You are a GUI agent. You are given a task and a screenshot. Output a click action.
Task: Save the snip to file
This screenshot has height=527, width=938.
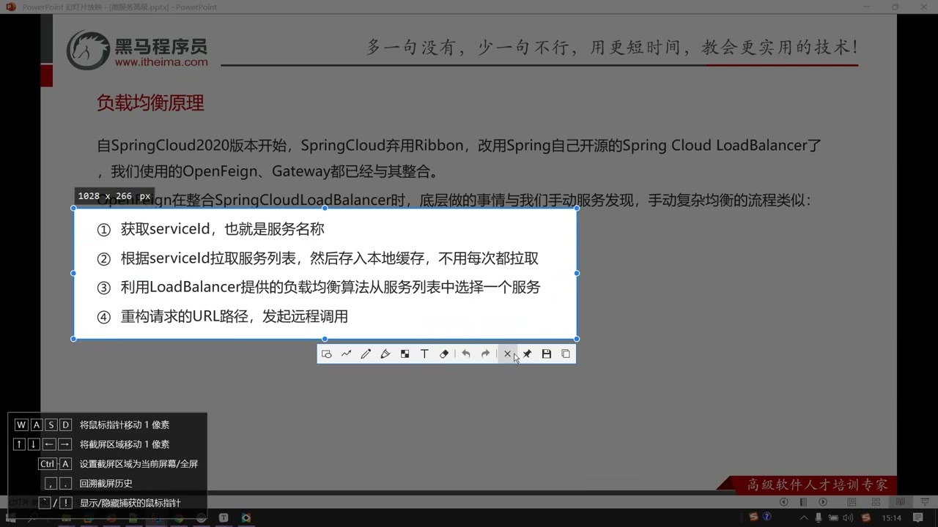coord(546,354)
